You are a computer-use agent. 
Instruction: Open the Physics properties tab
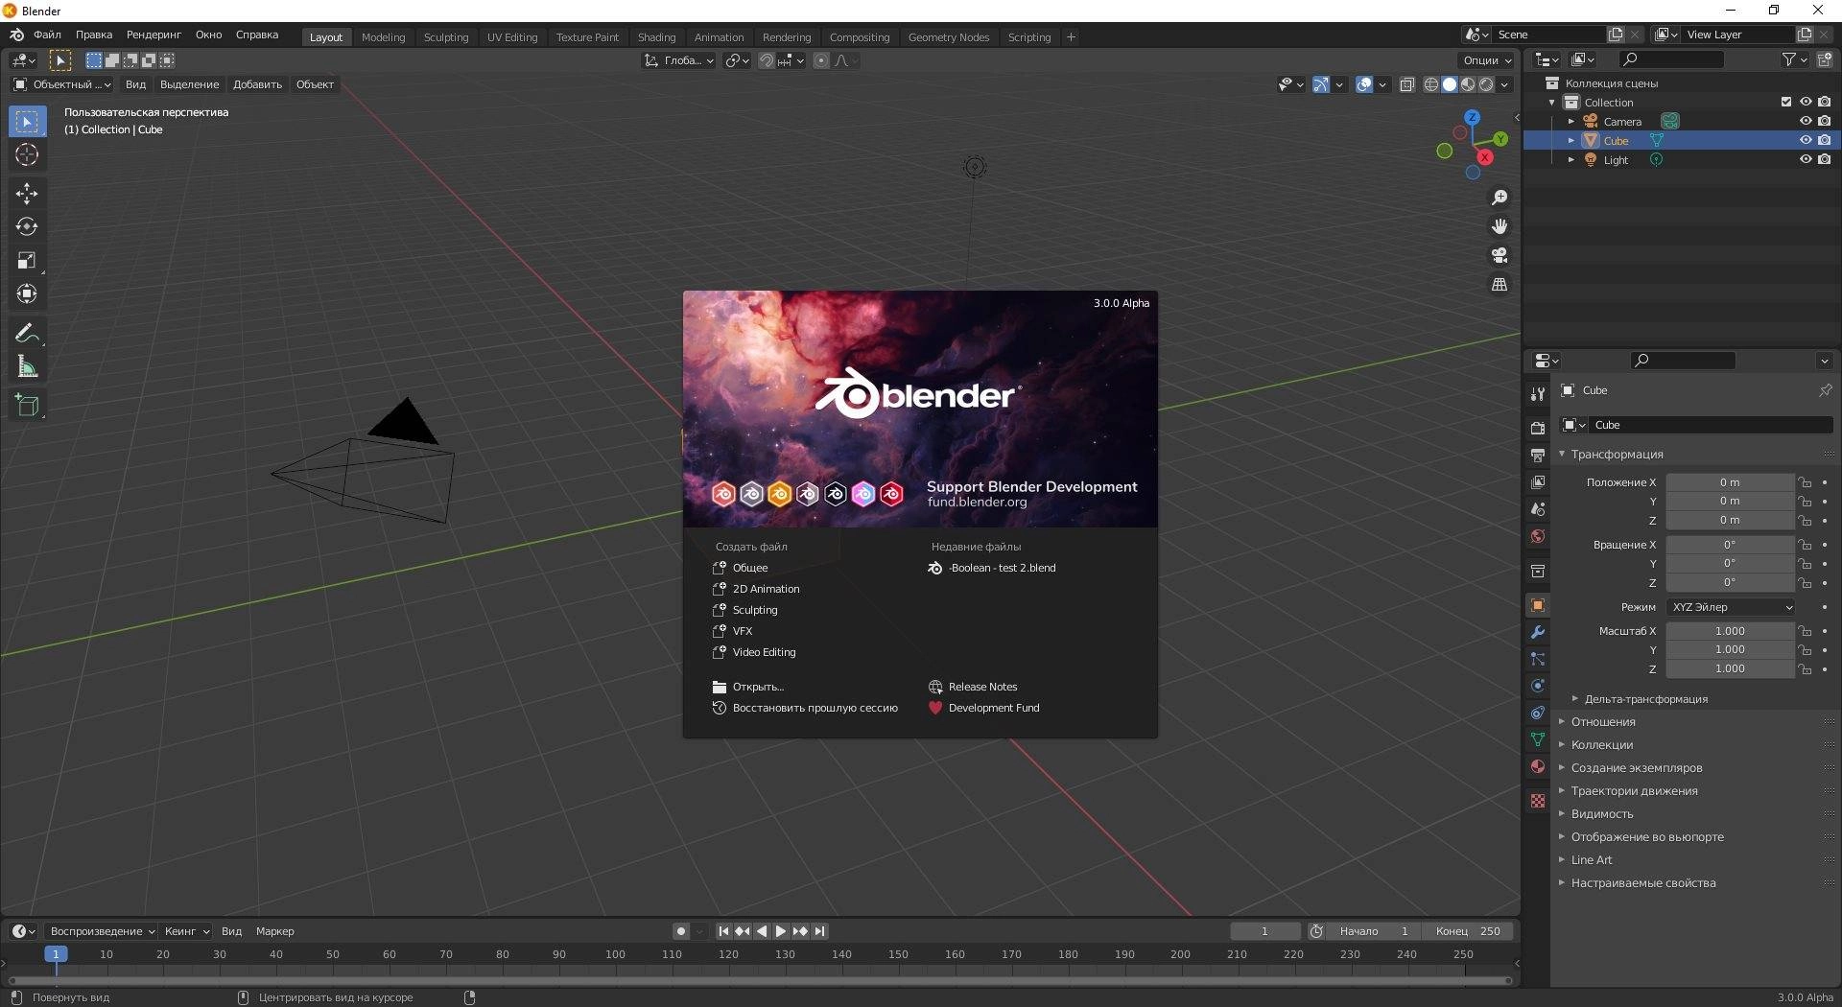pyautogui.click(x=1538, y=686)
